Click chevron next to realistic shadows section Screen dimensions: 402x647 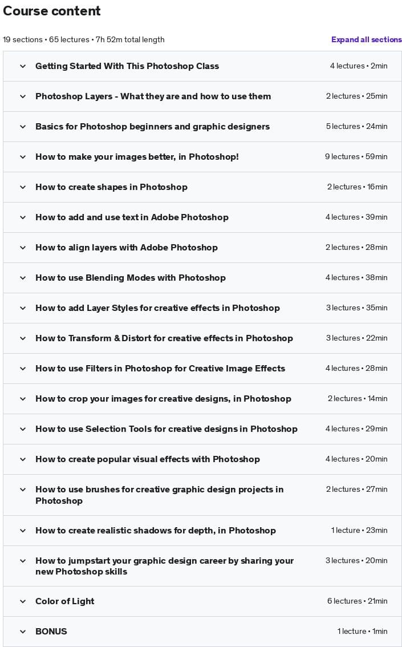coord(23,531)
